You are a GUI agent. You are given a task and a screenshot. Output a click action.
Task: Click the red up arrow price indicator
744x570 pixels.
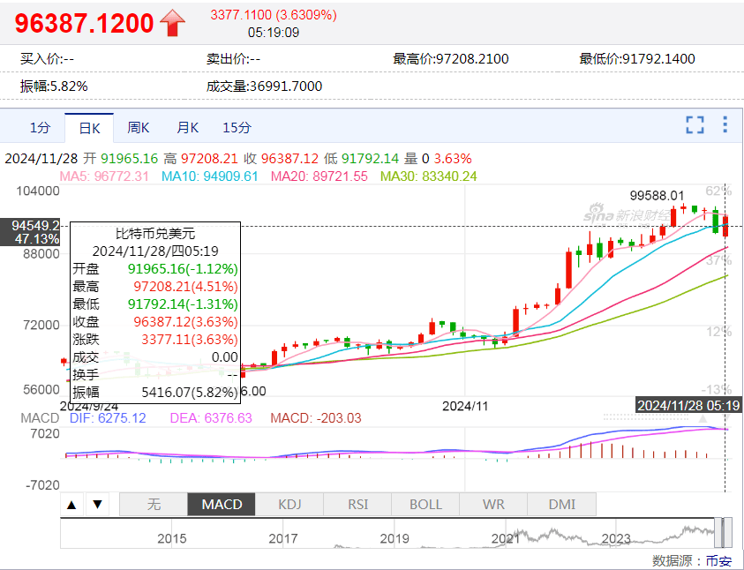(x=173, y=24)
